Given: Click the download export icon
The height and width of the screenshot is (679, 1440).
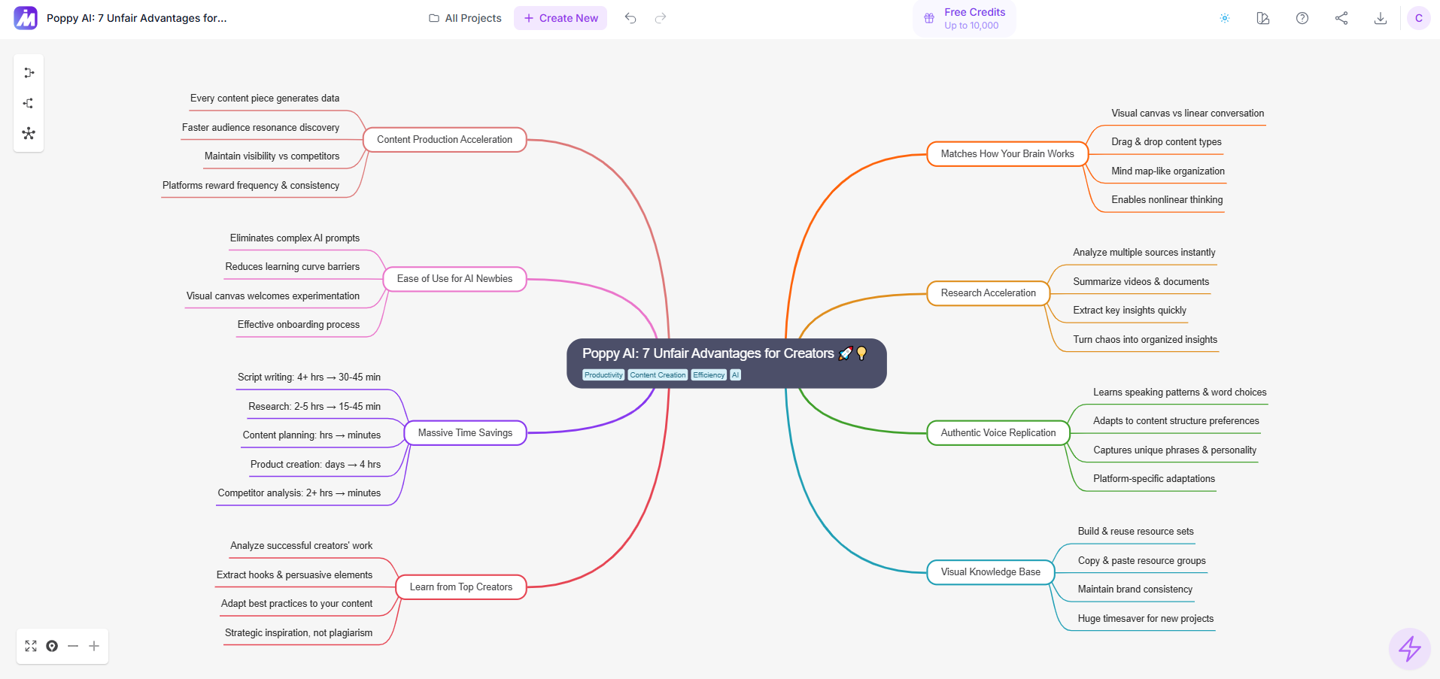Looking at the screenshot, I should pos(1381,18).
